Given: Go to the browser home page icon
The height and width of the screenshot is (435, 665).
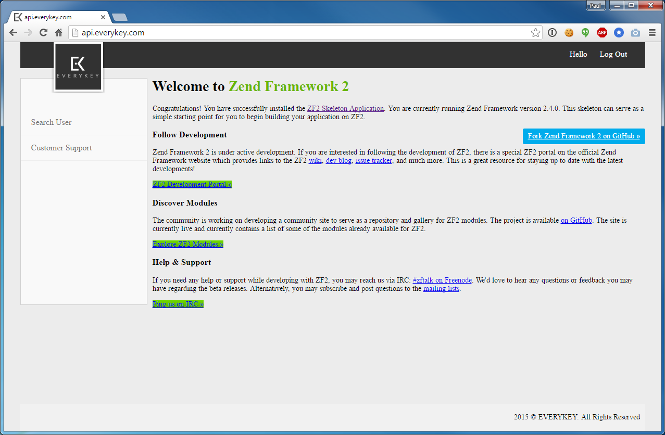Looking at the screenshot, I should click(59, 33).
